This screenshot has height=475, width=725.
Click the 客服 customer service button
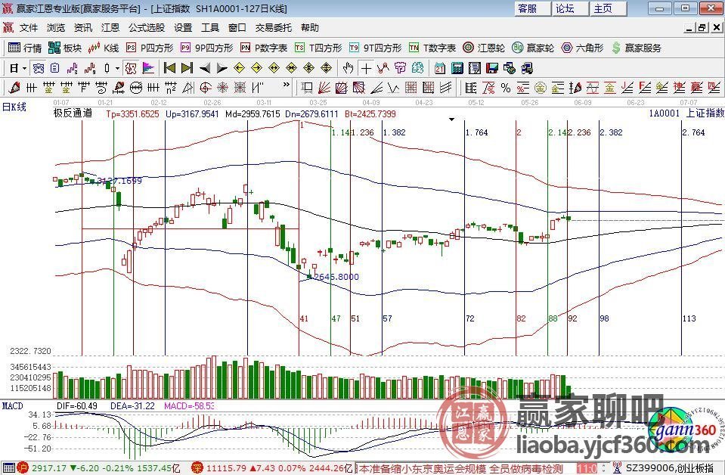(x=533, y=8)
